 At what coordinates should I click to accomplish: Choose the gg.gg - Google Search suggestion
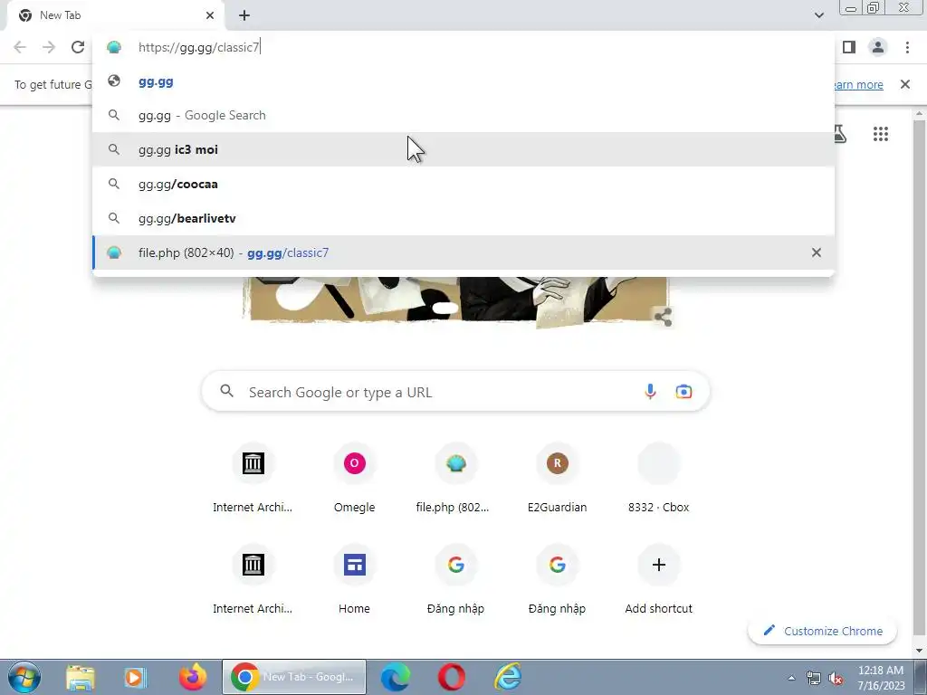[463, 115]
